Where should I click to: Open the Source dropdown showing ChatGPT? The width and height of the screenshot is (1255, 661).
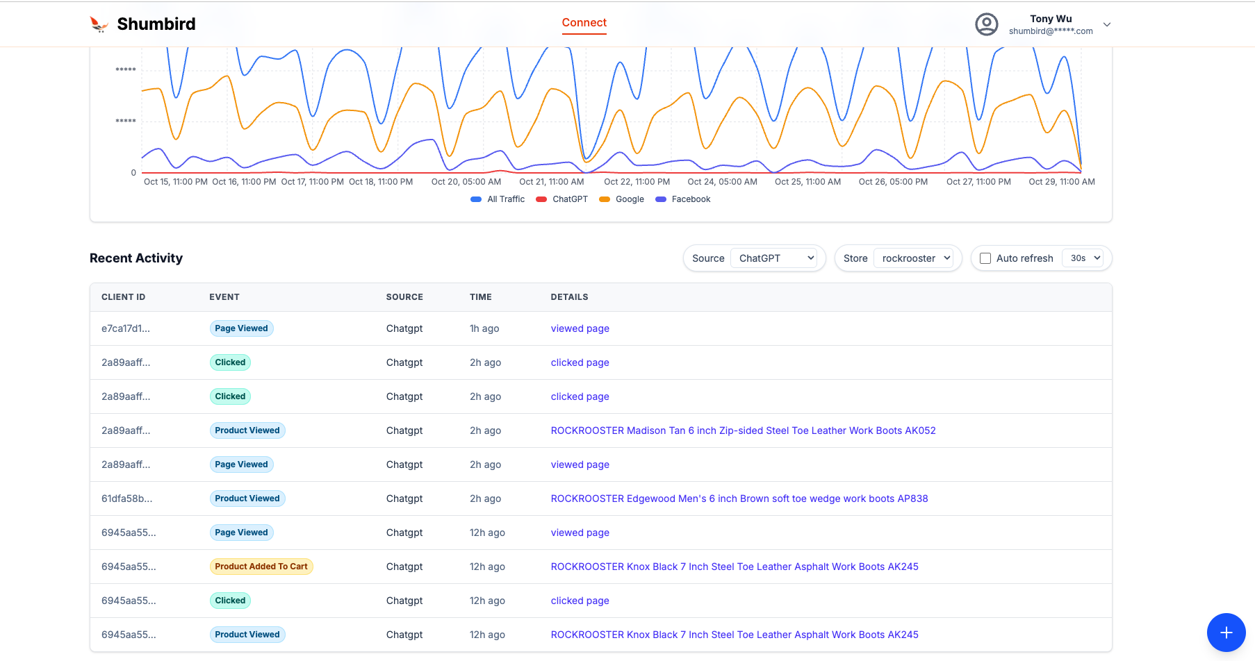click(776, 258)
